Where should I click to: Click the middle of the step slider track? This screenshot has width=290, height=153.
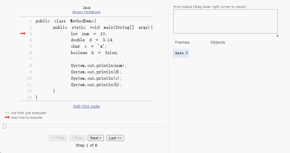(x=84, y=126)
